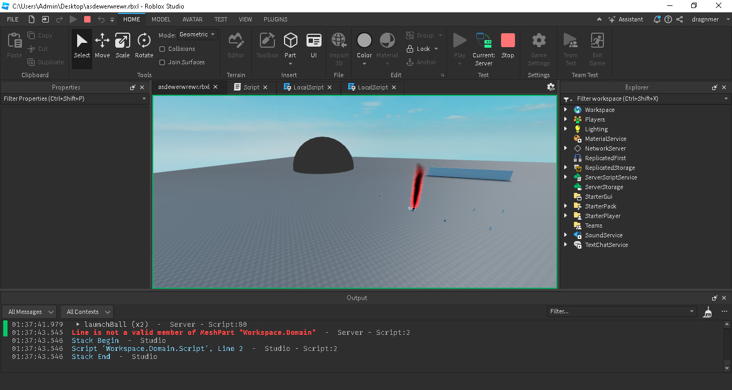Screen dimensions: 732x390
Task: Expand the Workspace tree item
Action: 566,109
